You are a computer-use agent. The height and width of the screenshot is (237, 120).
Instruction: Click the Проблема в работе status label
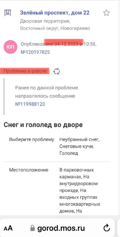pos(25,71)
